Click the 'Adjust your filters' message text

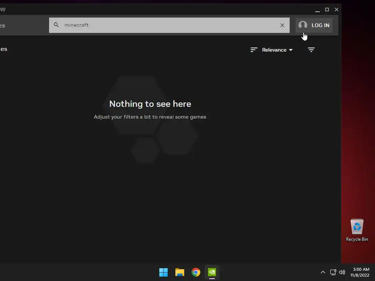tap(150, 117)
